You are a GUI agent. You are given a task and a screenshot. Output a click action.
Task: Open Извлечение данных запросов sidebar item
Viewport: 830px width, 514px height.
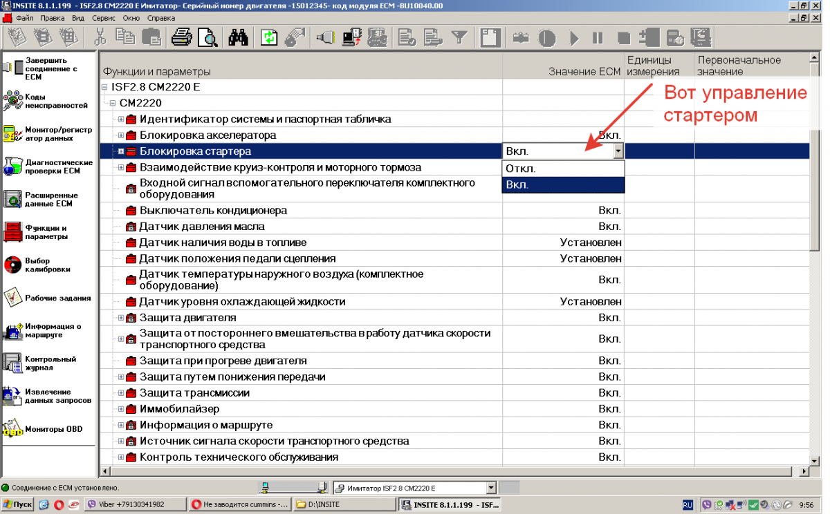(x=47, y=396)
